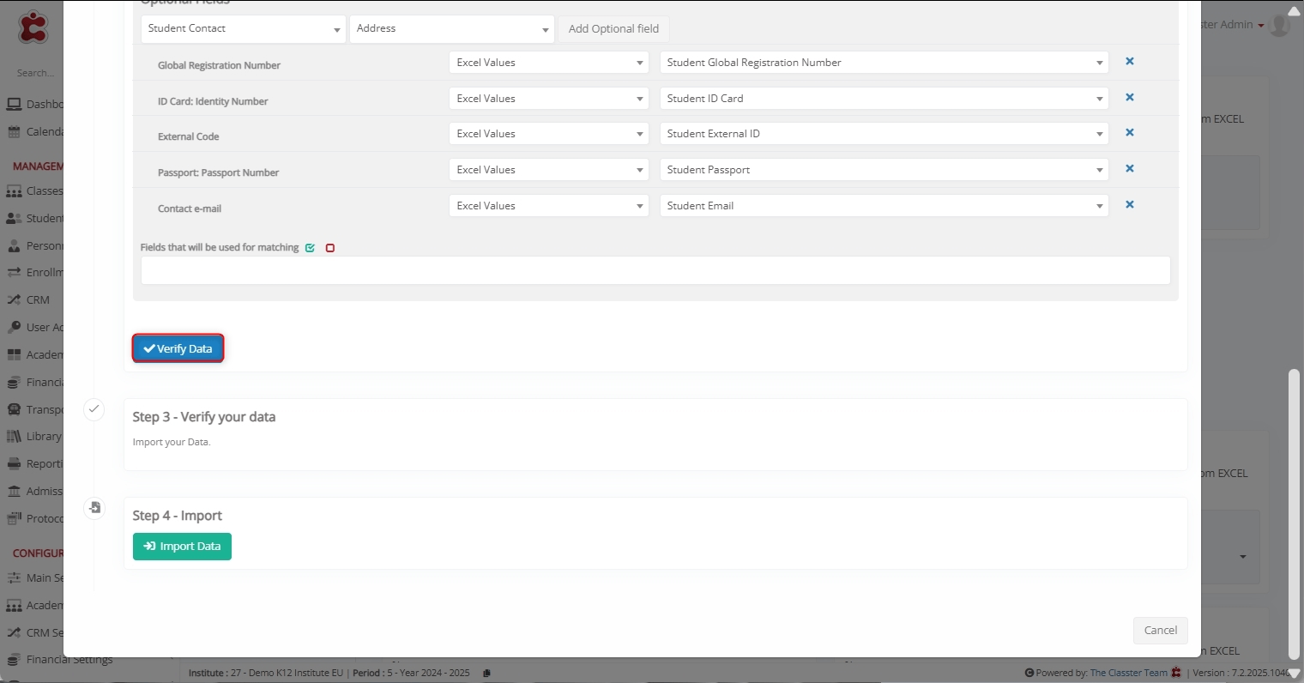
Task: Delete the Contact e-mail mapping row
Action: pyautogui.click(x=1129, y=205)
